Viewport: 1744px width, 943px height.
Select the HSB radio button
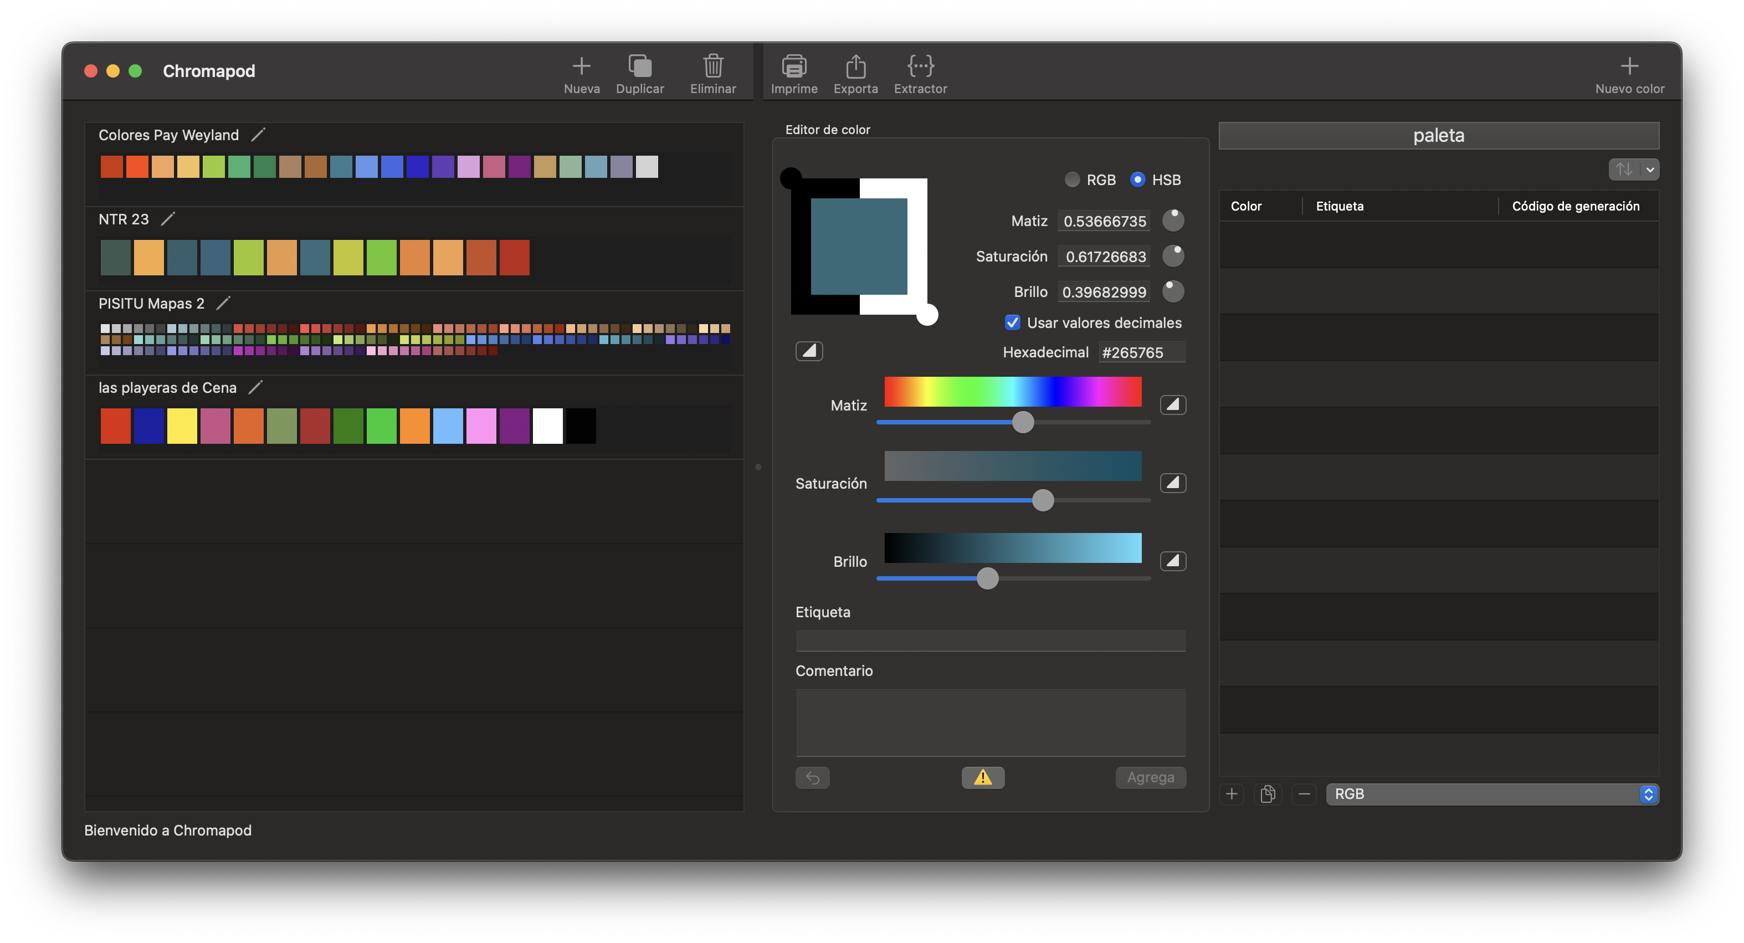(x=1137, y=180)
